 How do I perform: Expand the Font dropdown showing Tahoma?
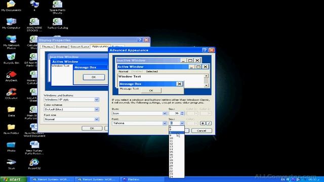tap(165, 123)
